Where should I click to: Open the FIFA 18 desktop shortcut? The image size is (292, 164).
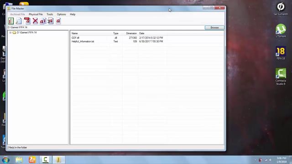(x=281, y=53)
